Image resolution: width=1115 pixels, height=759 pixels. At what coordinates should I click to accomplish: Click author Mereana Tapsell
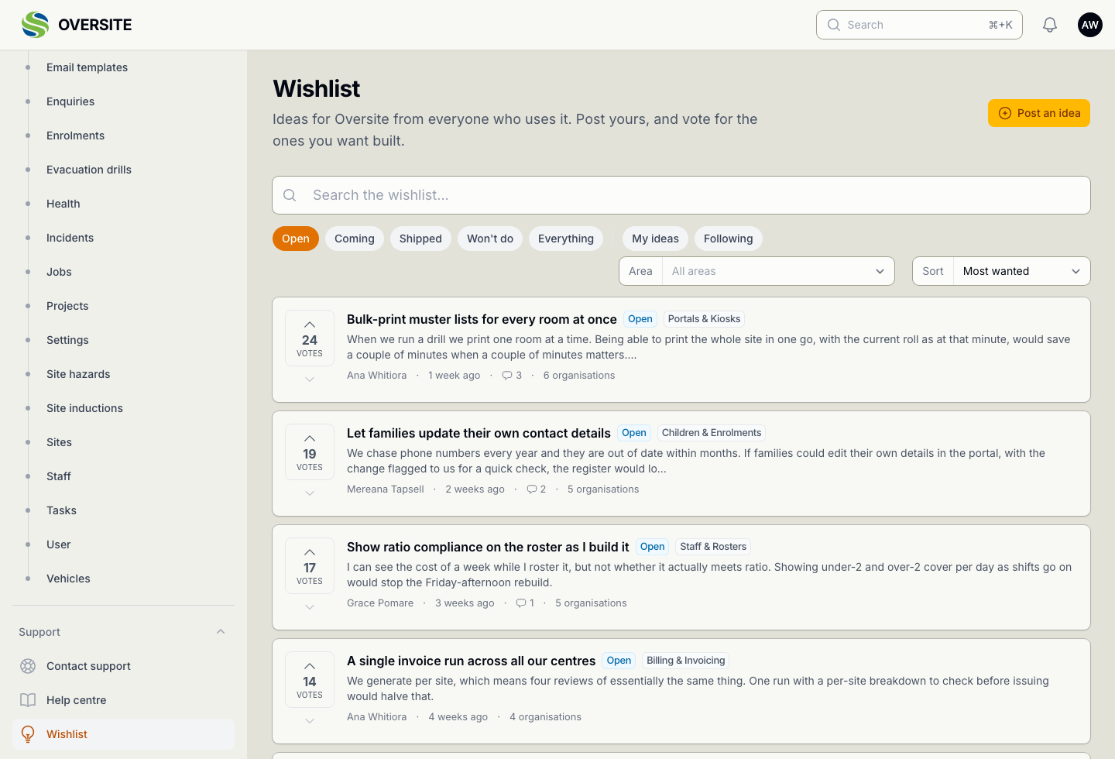click(386, 489)
